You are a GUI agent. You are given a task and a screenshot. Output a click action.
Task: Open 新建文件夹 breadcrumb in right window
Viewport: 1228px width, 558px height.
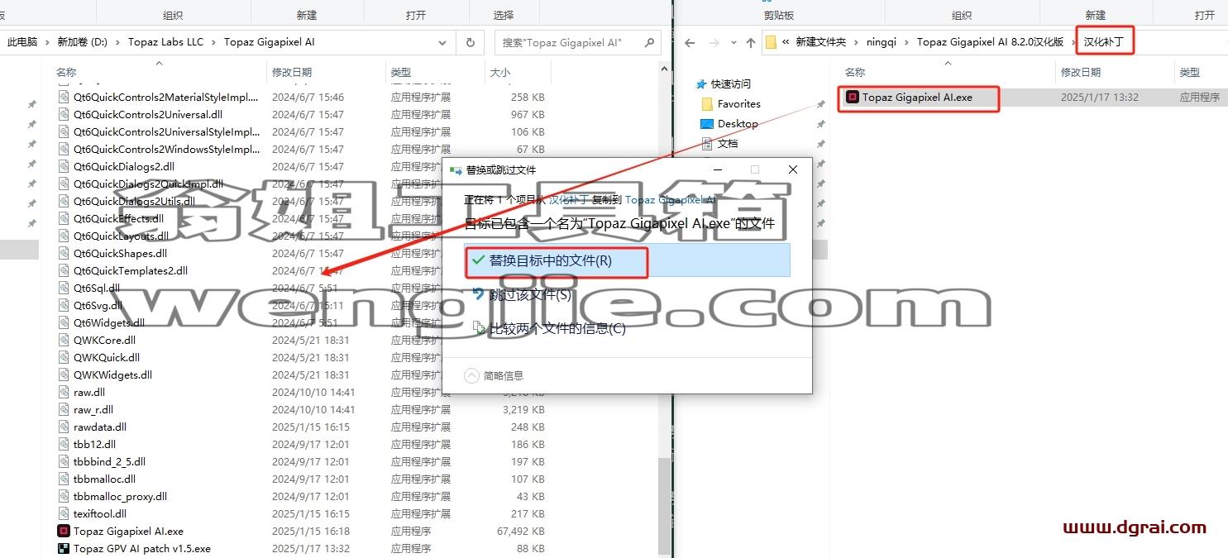pyautogui.click(x=821, y=42)
